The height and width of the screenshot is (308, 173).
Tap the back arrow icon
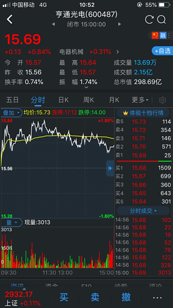tap(10, 19)
